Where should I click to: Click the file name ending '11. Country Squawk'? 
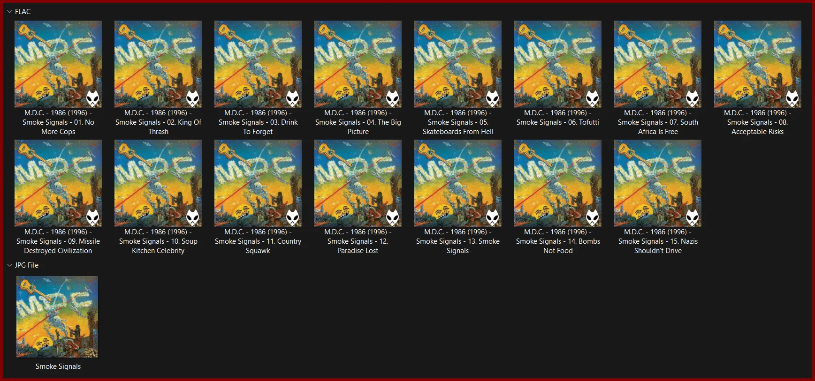(258, 241)
